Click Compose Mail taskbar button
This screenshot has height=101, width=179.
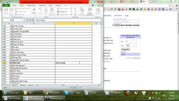12,93
